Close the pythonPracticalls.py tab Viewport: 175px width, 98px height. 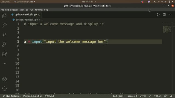click(x=39, y=14)
